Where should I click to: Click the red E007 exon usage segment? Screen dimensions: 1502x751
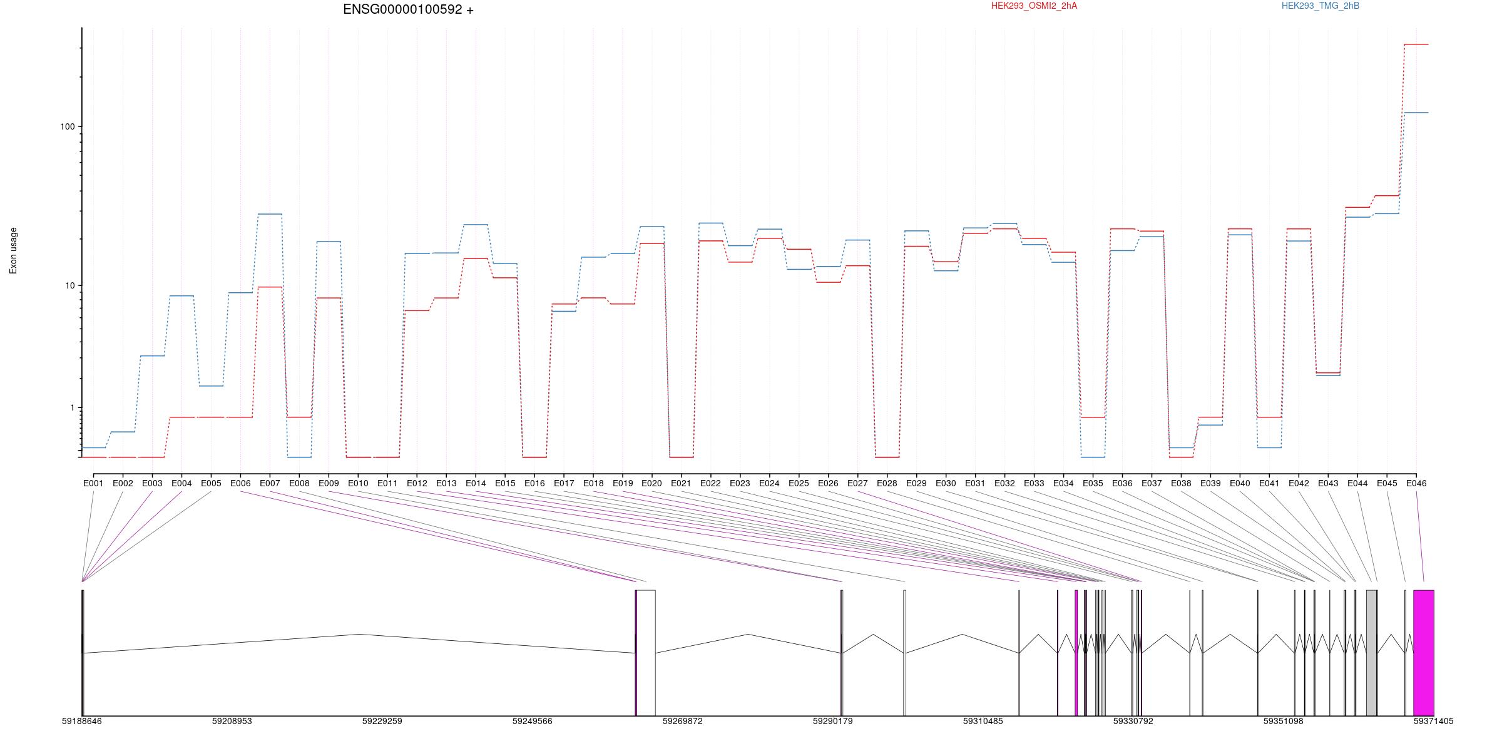pyautogui.click(x=270, y=287)
